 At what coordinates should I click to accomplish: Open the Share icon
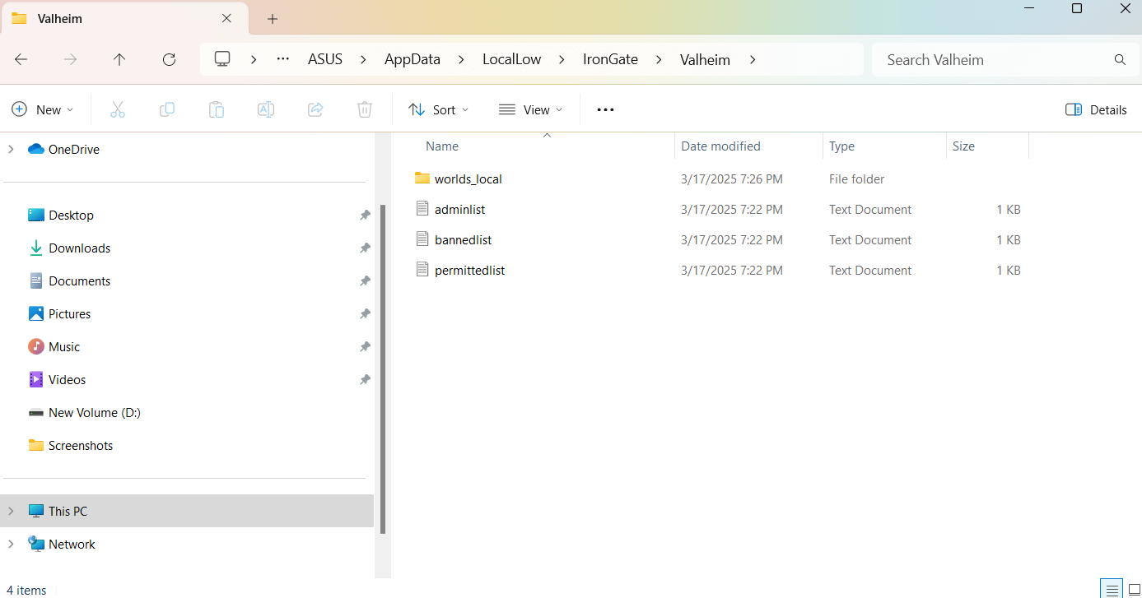pyautogui.click(x=315, y=109)
